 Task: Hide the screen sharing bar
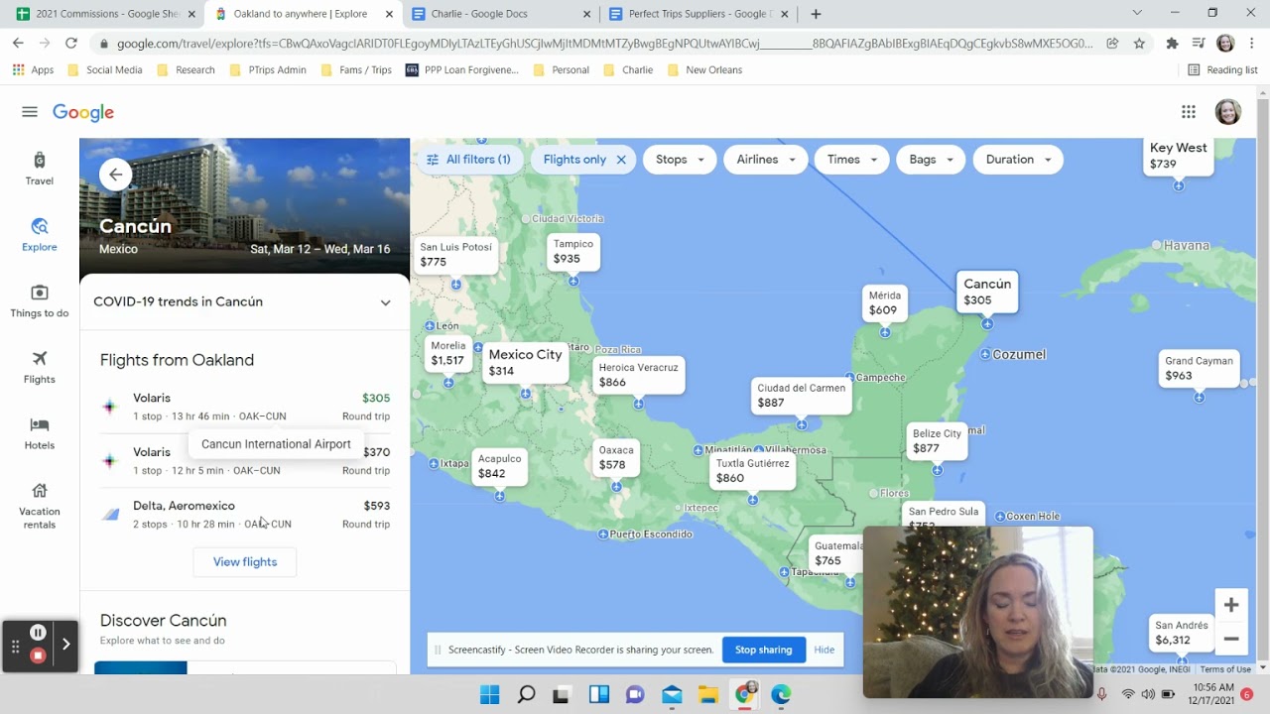[825, 650]
